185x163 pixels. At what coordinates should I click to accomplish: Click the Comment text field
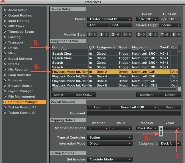(x=134, y=113)
